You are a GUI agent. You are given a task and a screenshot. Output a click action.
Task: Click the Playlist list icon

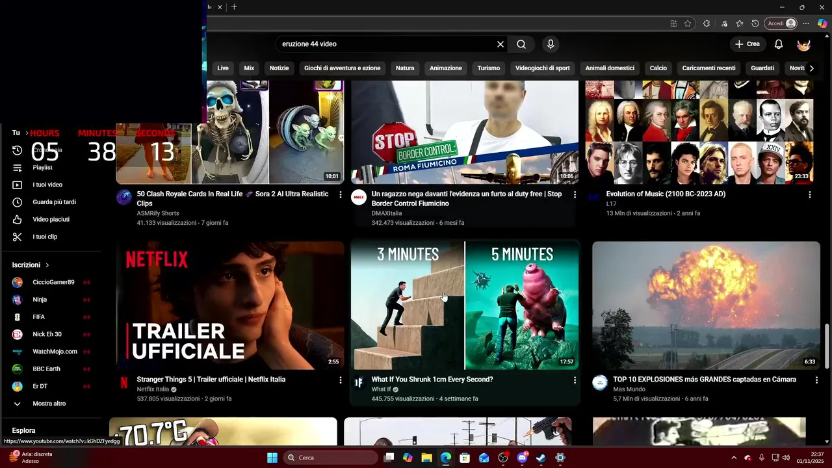tap(18, 168)
